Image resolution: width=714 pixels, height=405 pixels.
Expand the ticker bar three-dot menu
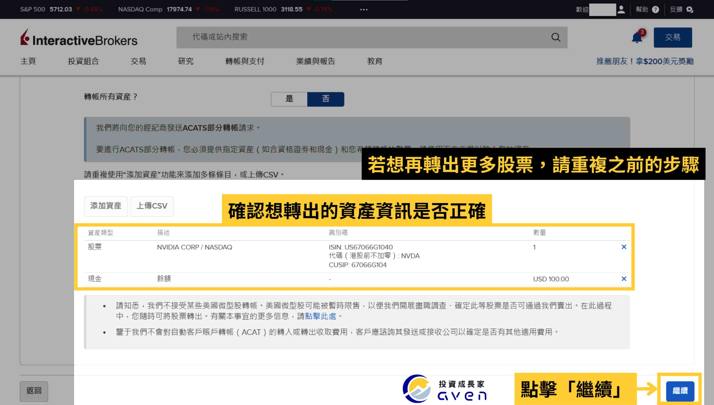(364, 9)
